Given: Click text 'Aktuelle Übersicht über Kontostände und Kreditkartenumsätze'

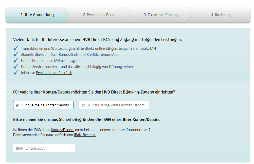Looking at the screenshot, I should click(x=70, y=55).
